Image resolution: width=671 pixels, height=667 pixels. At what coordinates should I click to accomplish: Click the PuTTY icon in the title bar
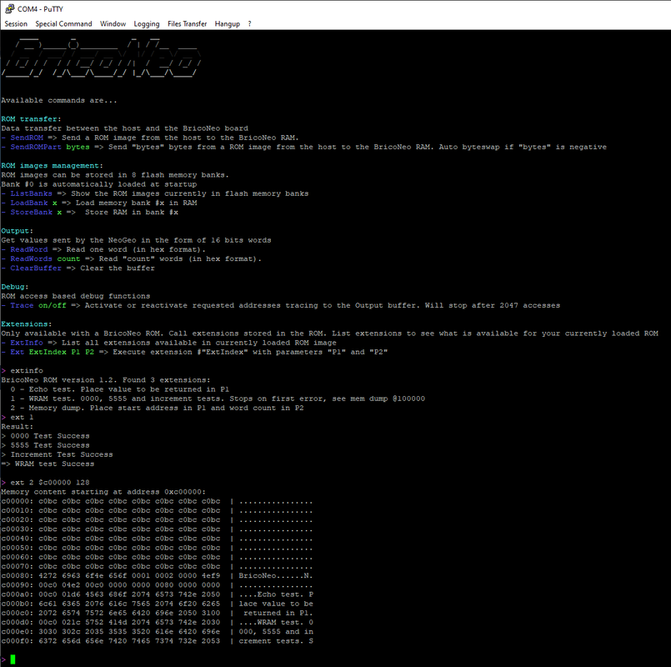[9, 8]
